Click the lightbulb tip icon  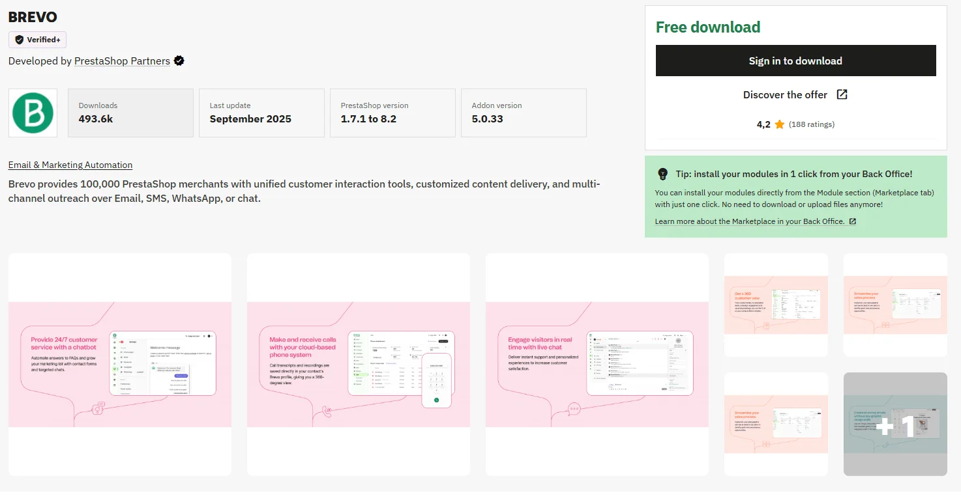coord(663,174)
